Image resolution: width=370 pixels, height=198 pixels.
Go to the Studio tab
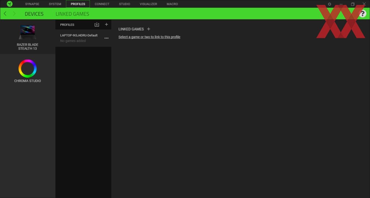click(124, 4)
